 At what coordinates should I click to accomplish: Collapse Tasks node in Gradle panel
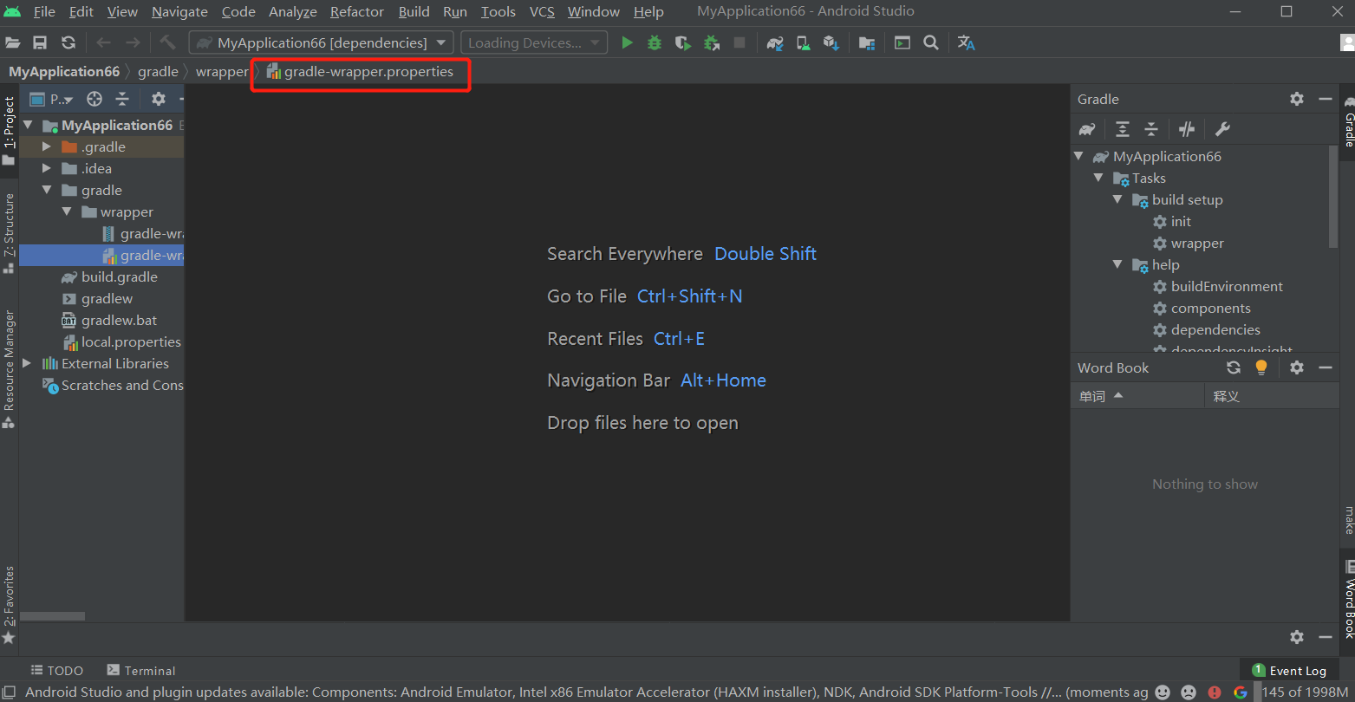[x=1098, y=178]
